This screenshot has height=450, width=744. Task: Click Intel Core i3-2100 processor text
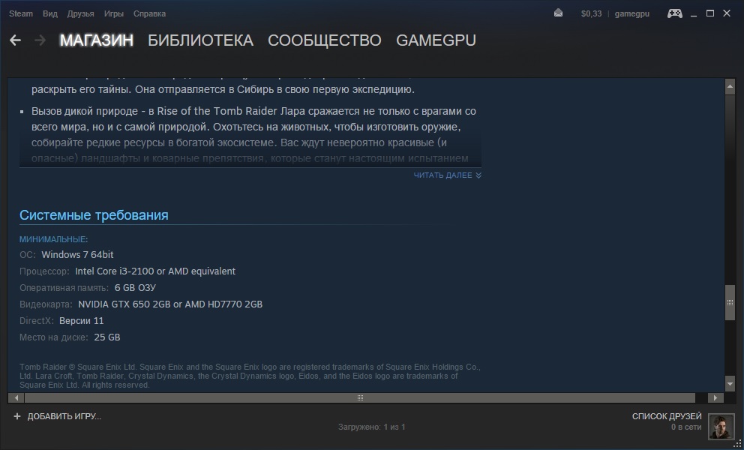pos(155,271)
